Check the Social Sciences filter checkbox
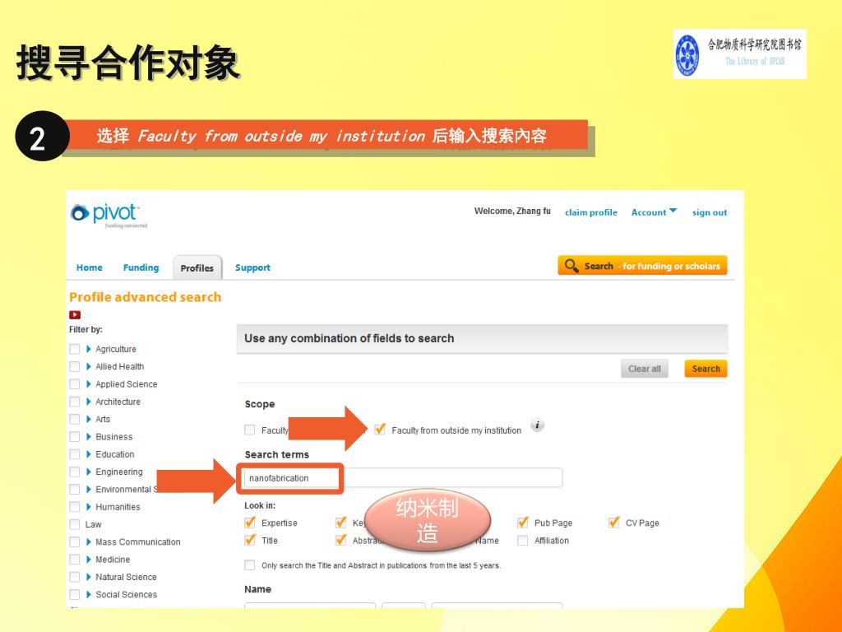This screenshot has width=842, height=632. (x=75, y=594)
